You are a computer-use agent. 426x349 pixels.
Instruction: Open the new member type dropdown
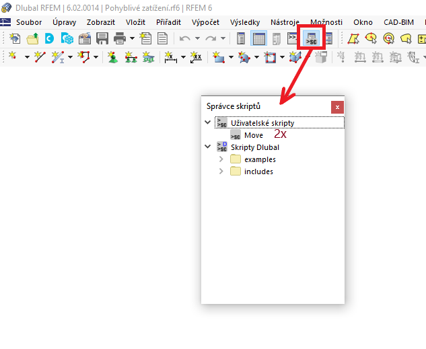[71, 57]
